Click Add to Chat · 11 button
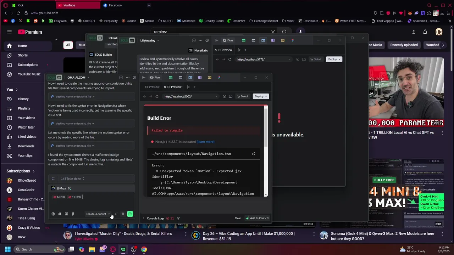The height and width of the screenshot is (255, 454). (257, 218)
